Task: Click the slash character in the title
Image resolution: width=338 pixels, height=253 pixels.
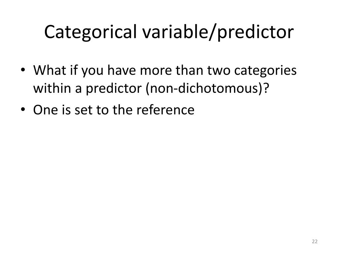Action: tap(212, 32)
